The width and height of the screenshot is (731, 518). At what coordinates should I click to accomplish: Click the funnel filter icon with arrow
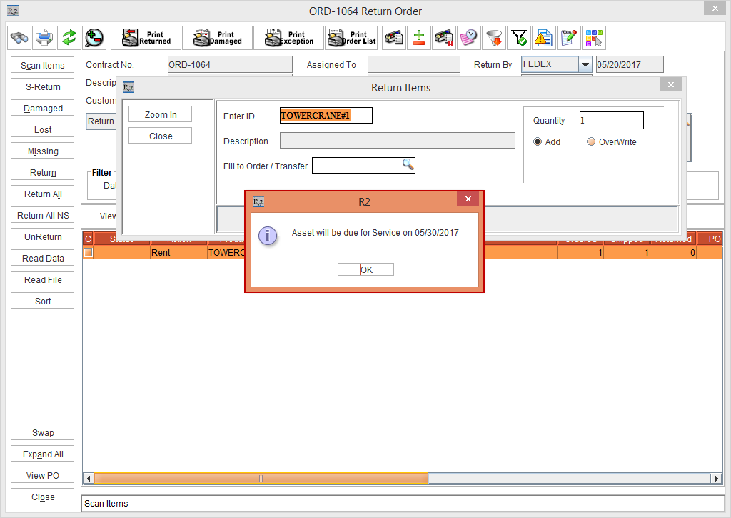pos(493,37)
